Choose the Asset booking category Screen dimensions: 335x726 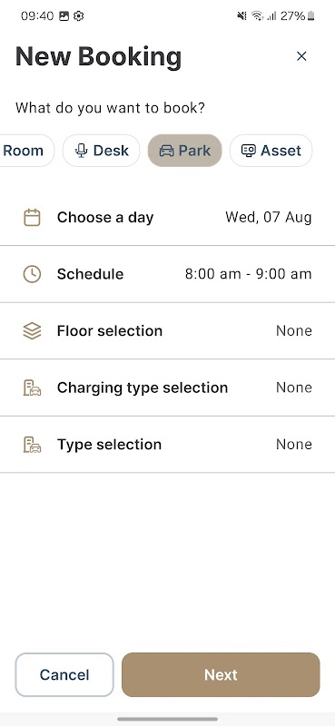point(271,151)
